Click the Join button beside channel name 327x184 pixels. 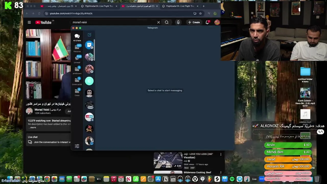click(68, 111)
